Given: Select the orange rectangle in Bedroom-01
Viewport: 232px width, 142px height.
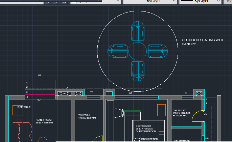Looking at the screenshot, I should click(x=161, y=110).
